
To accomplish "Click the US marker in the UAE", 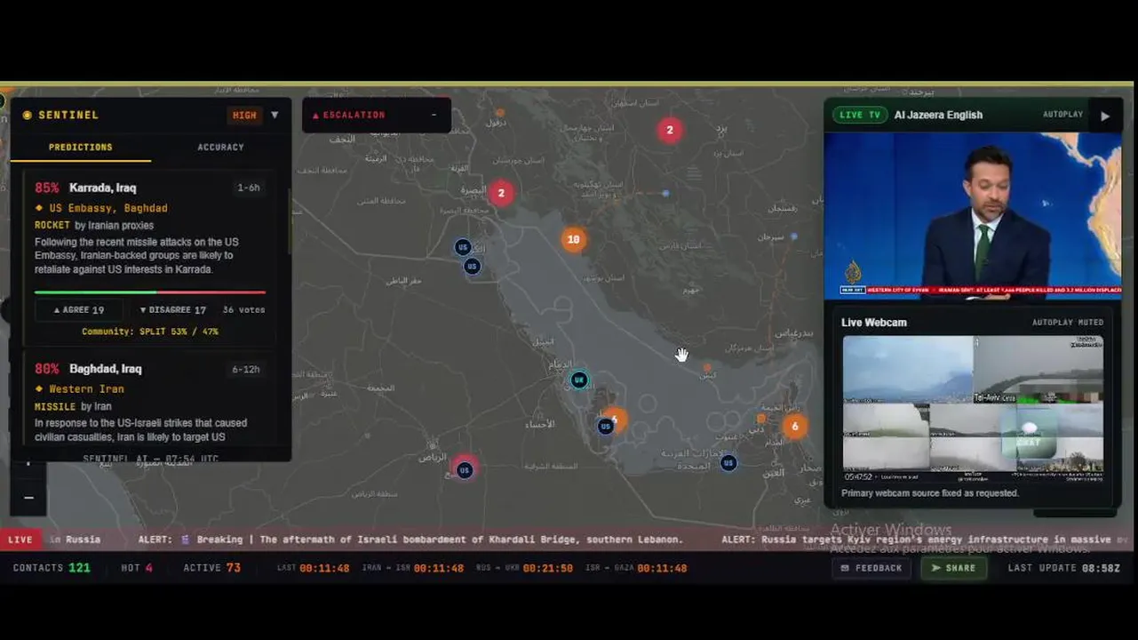I will pos(728,462).
